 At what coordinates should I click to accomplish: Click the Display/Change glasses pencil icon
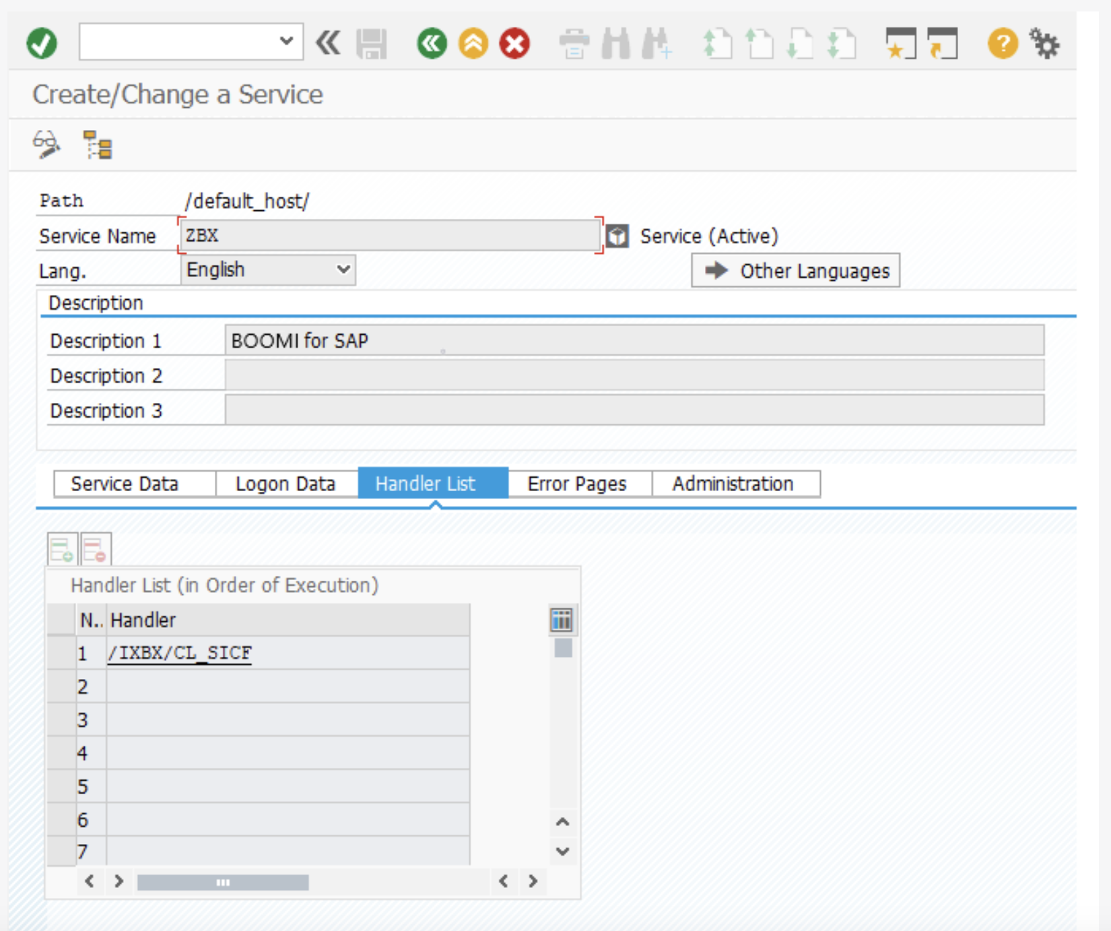click(x=46, y=145)
